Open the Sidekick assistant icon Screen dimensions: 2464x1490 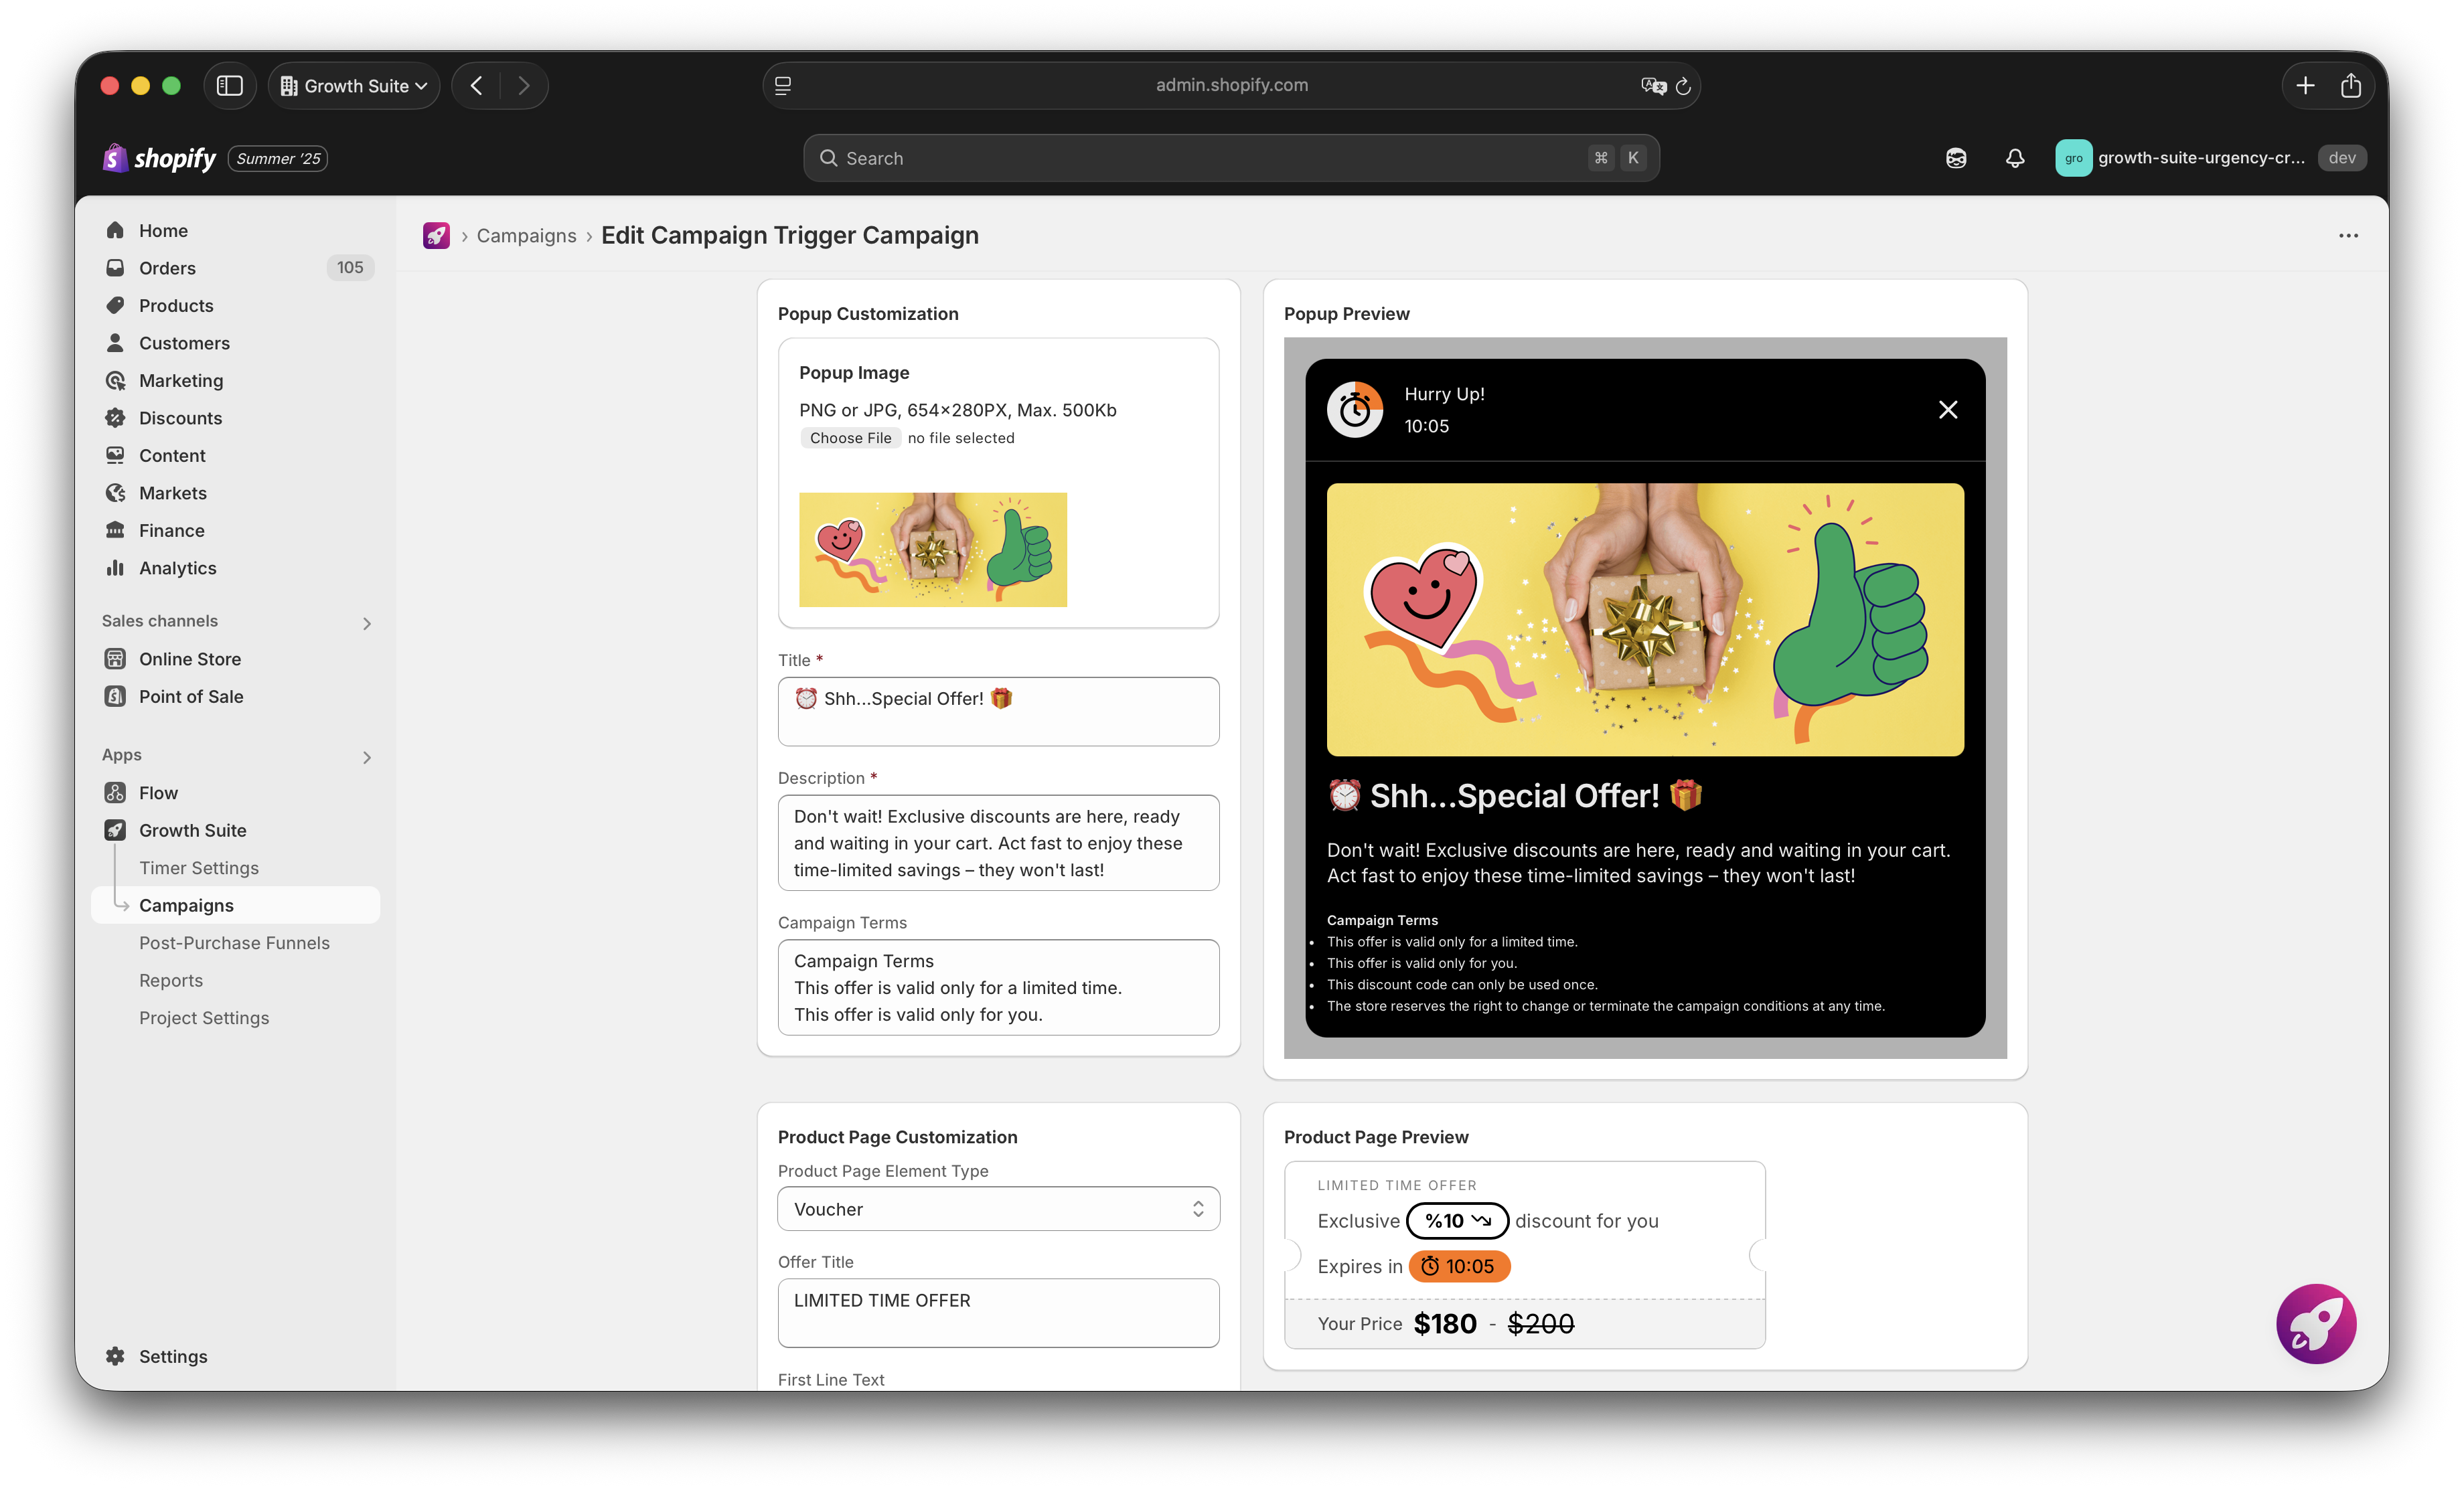click(1956, 158)
